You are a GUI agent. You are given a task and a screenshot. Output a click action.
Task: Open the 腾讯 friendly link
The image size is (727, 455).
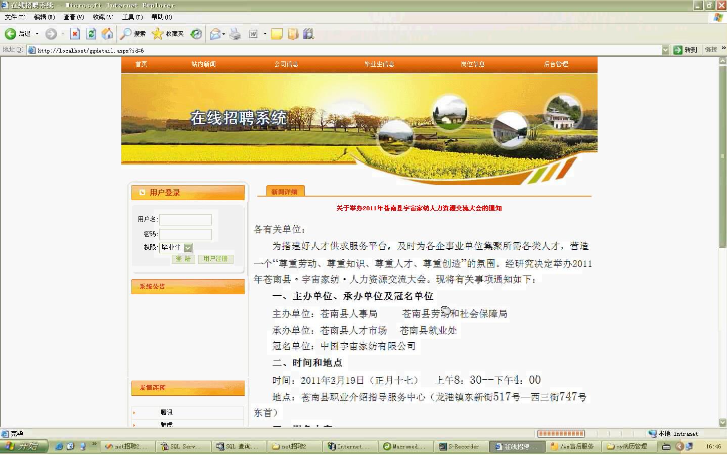166,413
